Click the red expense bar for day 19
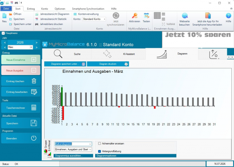 [155, 107]
